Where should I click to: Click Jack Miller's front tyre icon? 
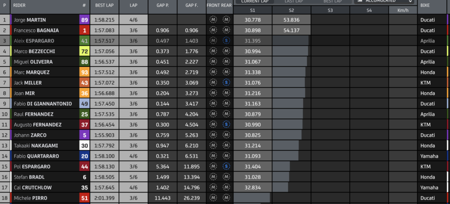pos(213,83)
